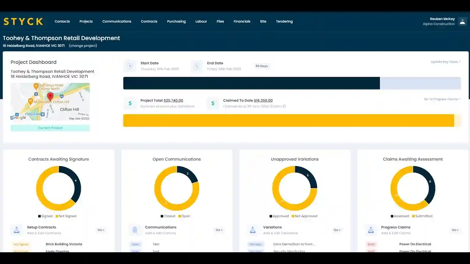Click the Setup Contracts icon
Screen dimensions: 470x264
click(17, 230)
